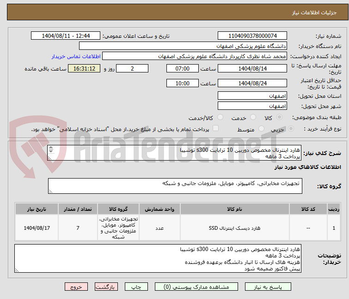Click the واحد شمارش column header
349x299 pixels.
pyautogui.click(x=159, y=209)
